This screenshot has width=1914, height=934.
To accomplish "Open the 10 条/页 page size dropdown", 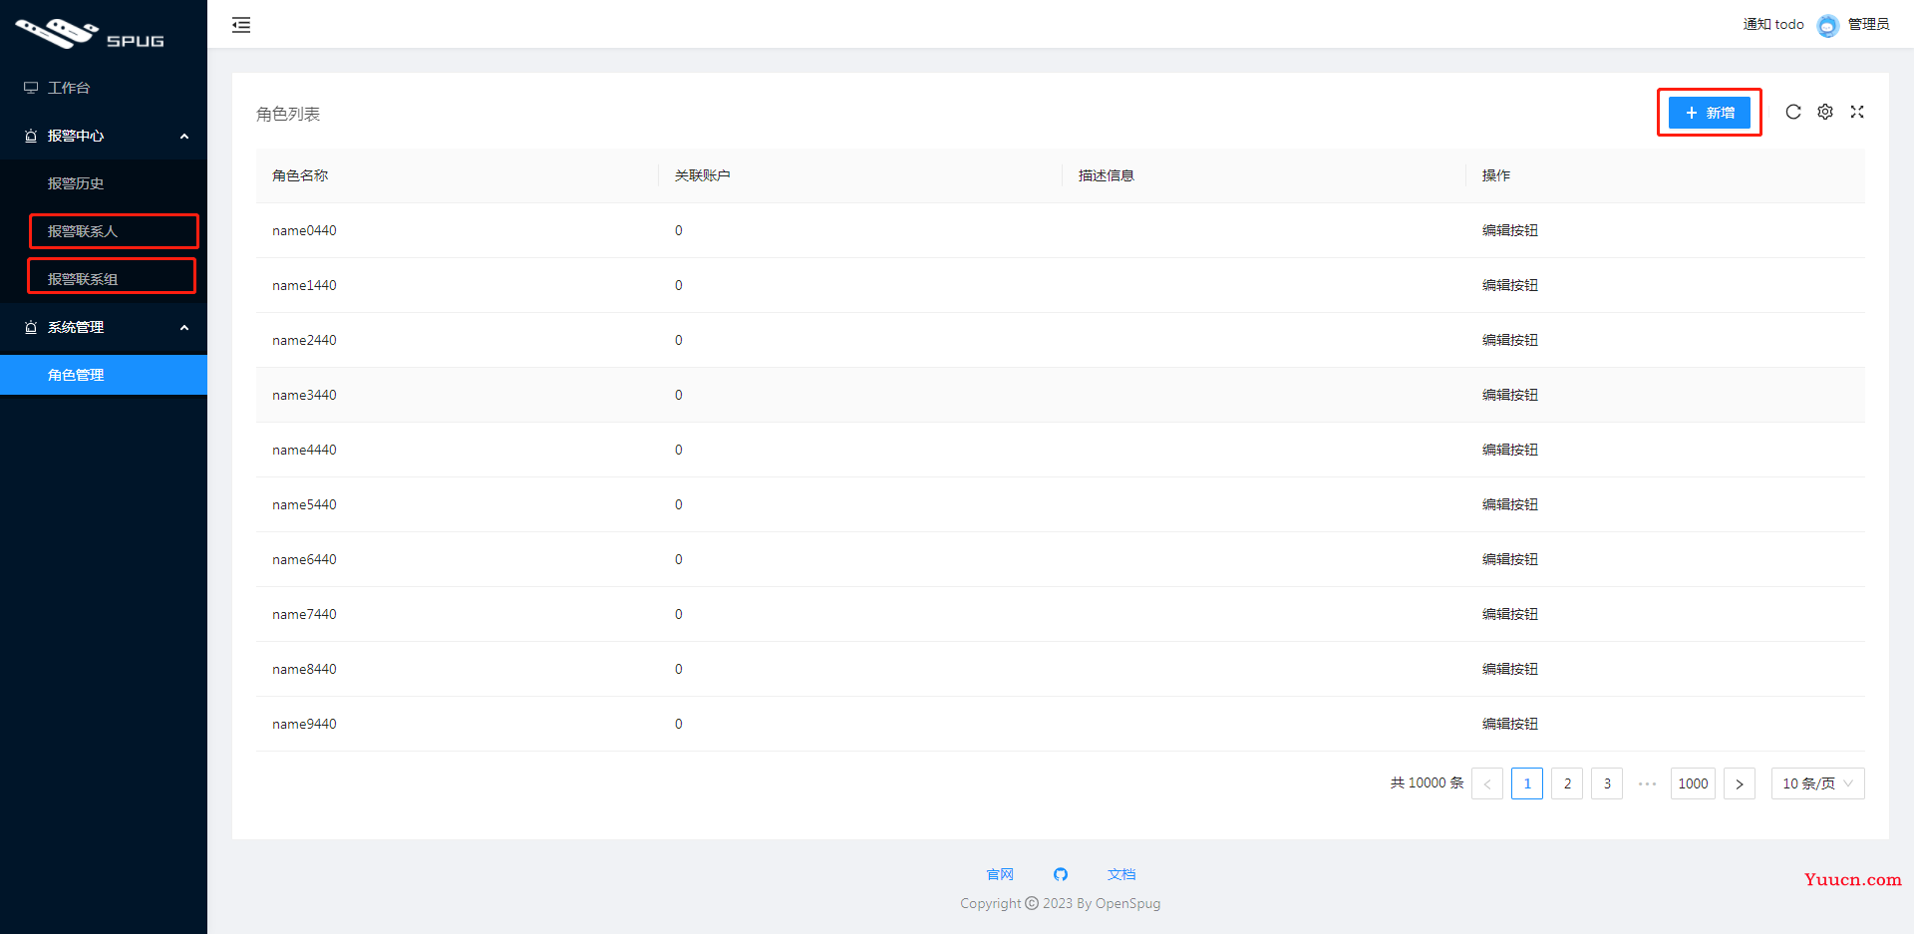I will [x=1816, y=783].
